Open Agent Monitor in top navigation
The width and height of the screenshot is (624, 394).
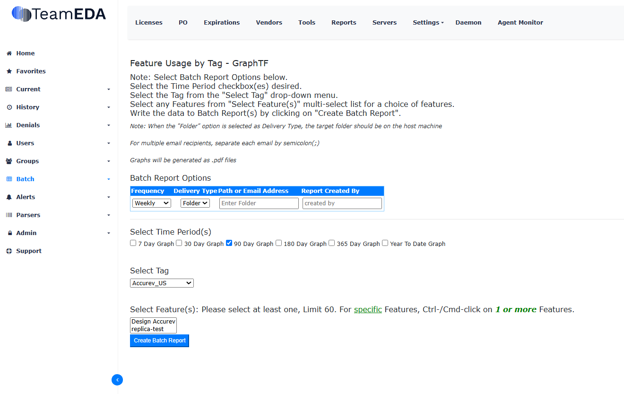point(520,22)
